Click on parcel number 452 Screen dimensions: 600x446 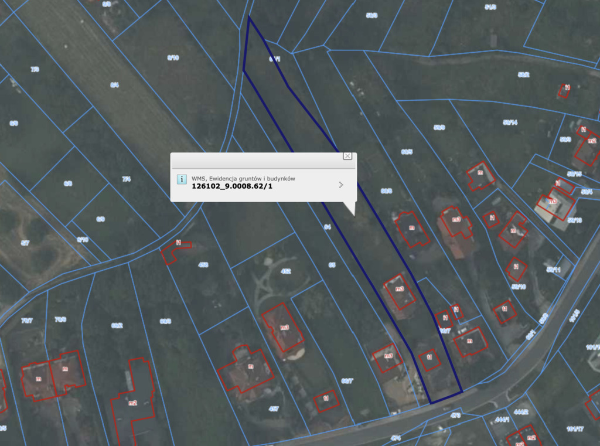(x=285, y=271)
